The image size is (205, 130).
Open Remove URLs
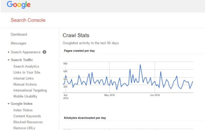(x=24, y=128)
